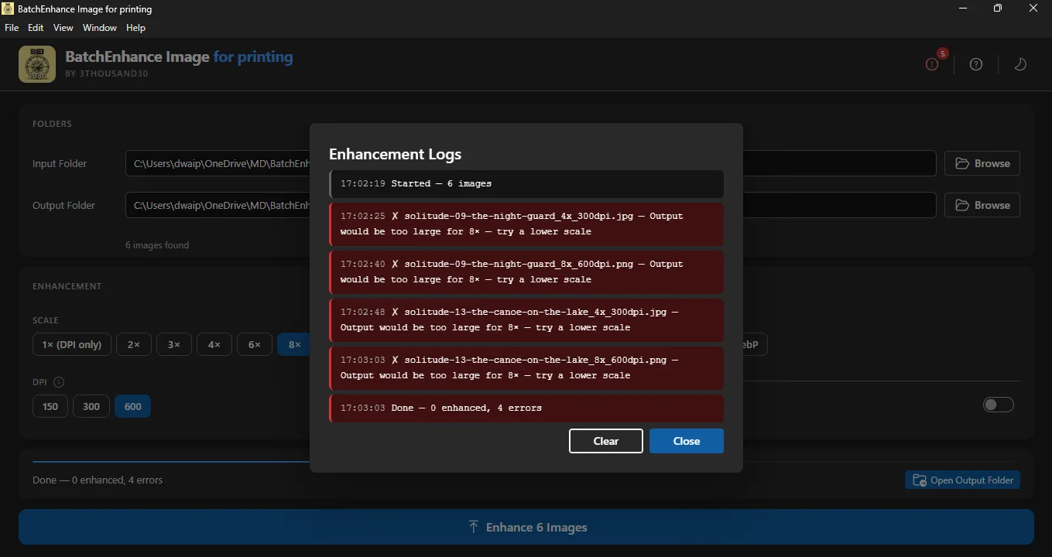The width and height of the screenshot is (1052, 557).
Task: Select the 4× scale option
Action: pos(214,344)
